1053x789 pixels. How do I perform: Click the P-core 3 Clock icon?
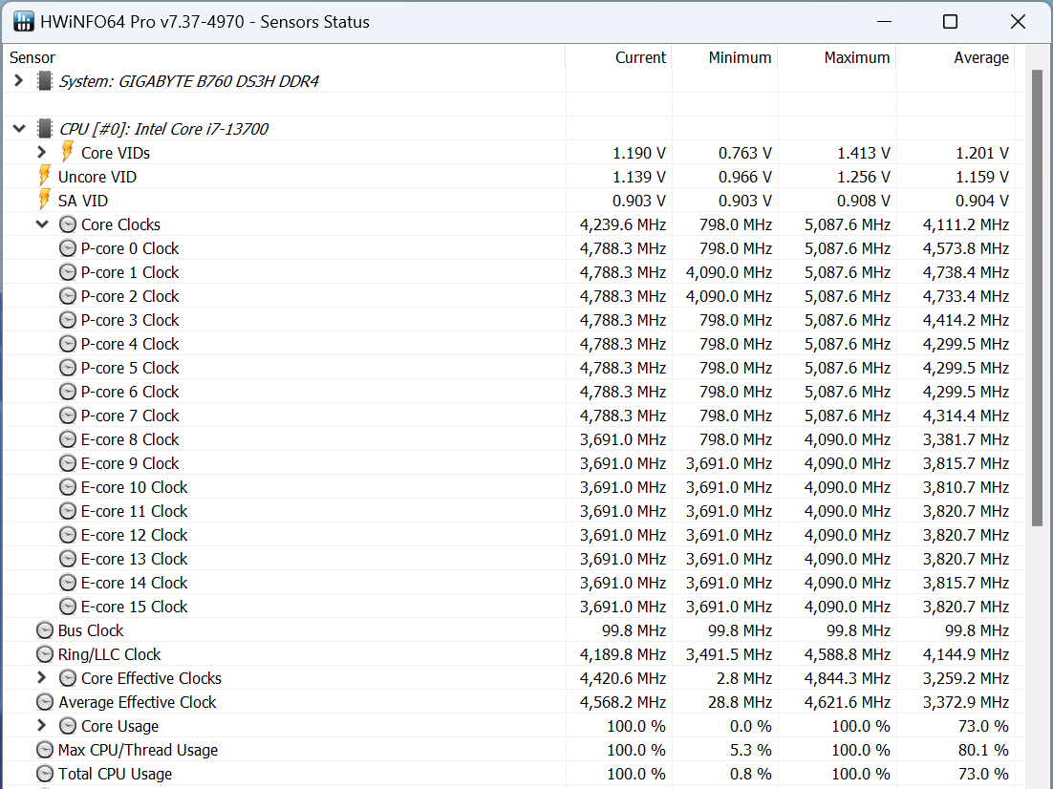(x=68, y=320)
